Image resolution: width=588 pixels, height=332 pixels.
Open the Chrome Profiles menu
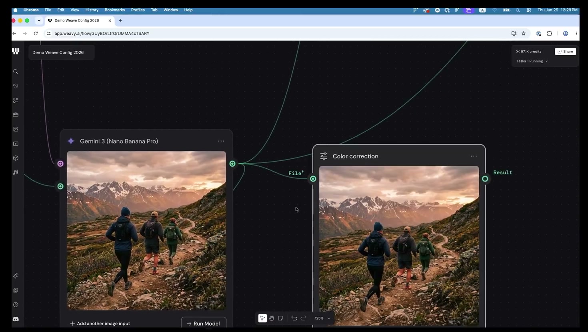tap(138, 10)
